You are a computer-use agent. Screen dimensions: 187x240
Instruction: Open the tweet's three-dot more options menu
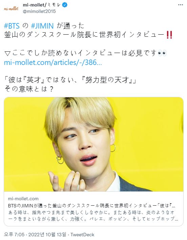pyautogui.click(x=181, y=5)
